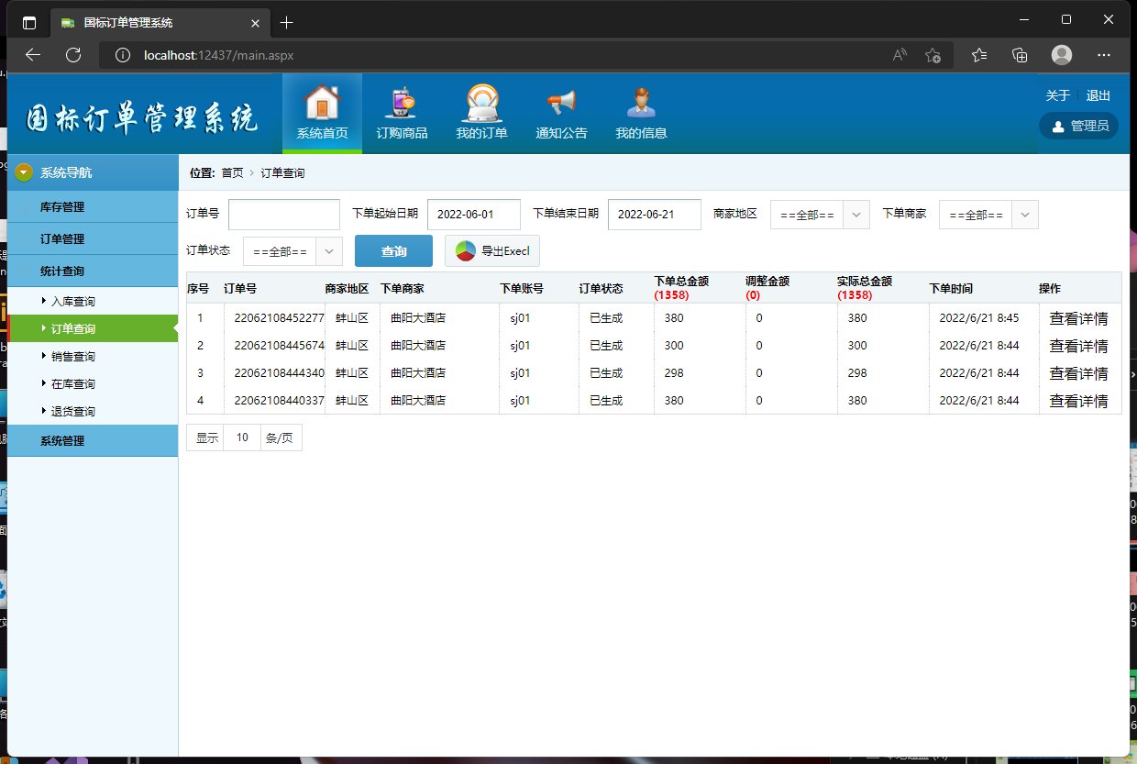
Task: Collapse the 统计查询 sidebar section
Action: tap(93, 271)
